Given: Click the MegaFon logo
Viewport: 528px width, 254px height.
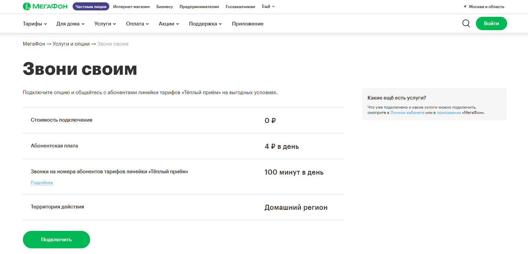Looking at the screenshot, I should click(46, 6).
